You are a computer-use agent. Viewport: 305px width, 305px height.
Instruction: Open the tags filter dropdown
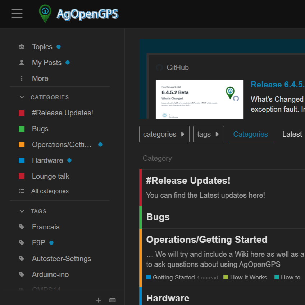(x=208, y=134)
